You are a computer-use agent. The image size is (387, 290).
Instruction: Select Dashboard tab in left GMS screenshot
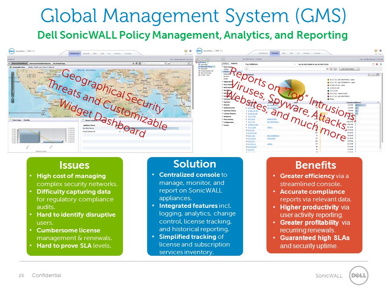click(x=75, y=53)
